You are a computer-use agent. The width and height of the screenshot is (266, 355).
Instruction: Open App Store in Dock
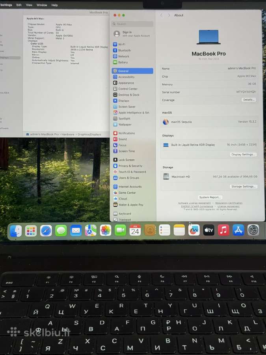coord(238,230)
